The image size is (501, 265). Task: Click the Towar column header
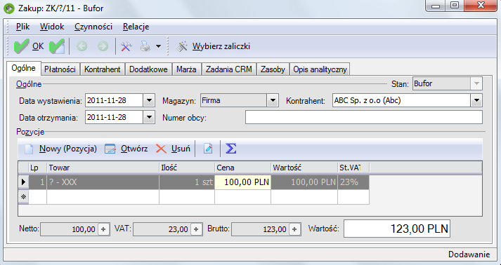(x=103, y=168)
